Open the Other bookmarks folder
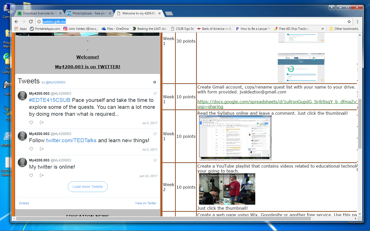370x231 pixels. [x=344, y=29]
